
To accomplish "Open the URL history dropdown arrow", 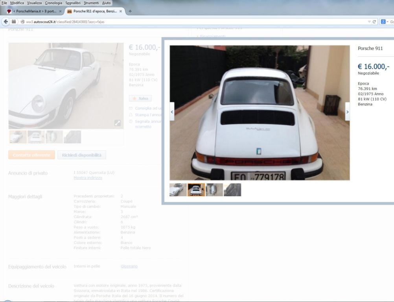I will point(369,22).
